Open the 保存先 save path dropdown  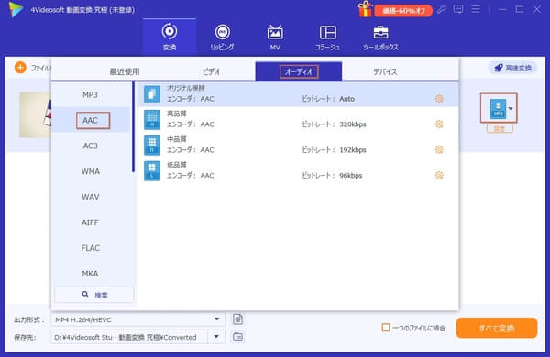click(x=216, y=337)
